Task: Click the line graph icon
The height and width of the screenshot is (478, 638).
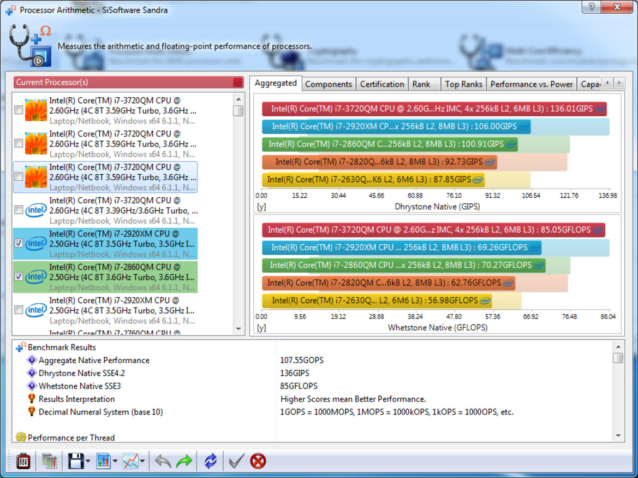Action: click(x=130, y=461)
